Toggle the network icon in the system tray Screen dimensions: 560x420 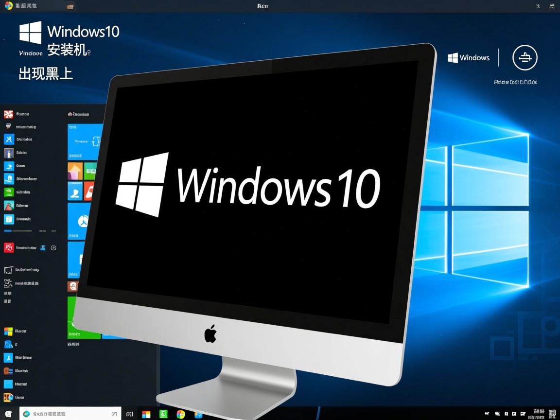(514, 414)
